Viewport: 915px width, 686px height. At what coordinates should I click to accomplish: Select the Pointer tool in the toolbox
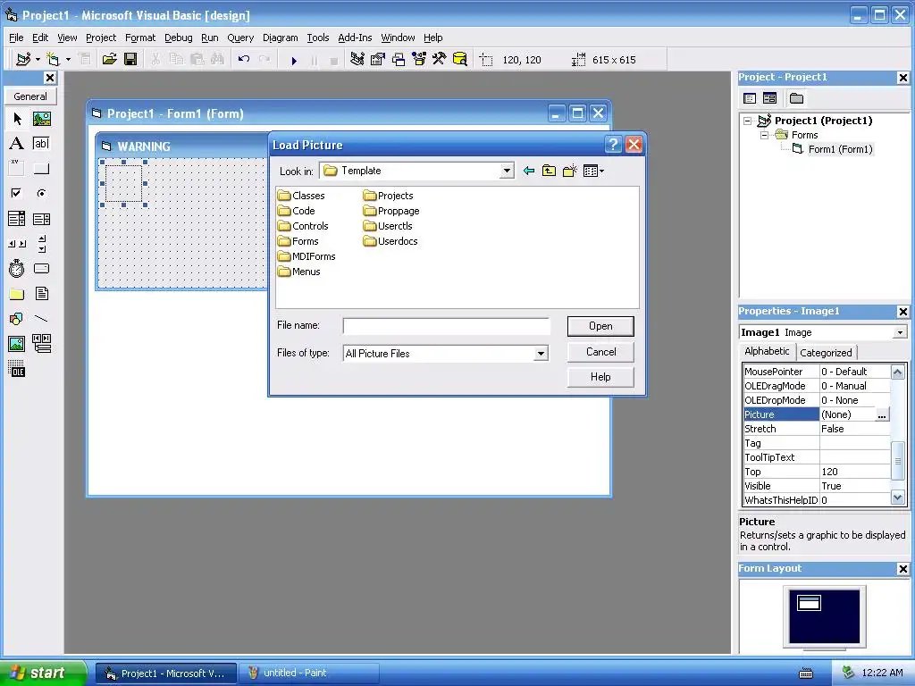pyautogui.click(x=17, y=119)
